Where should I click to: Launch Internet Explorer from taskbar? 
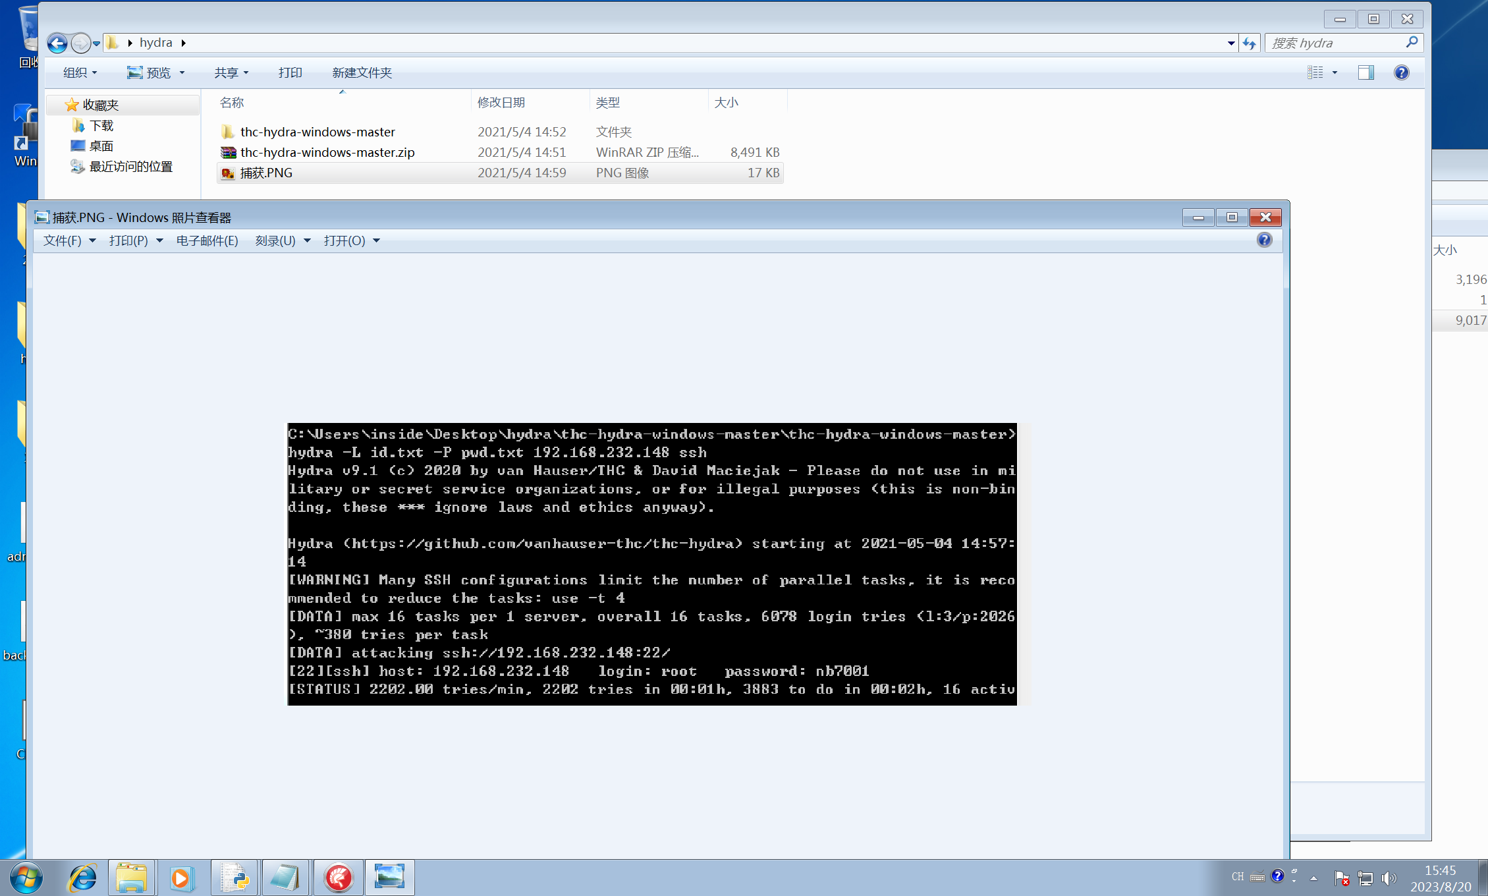82,878
